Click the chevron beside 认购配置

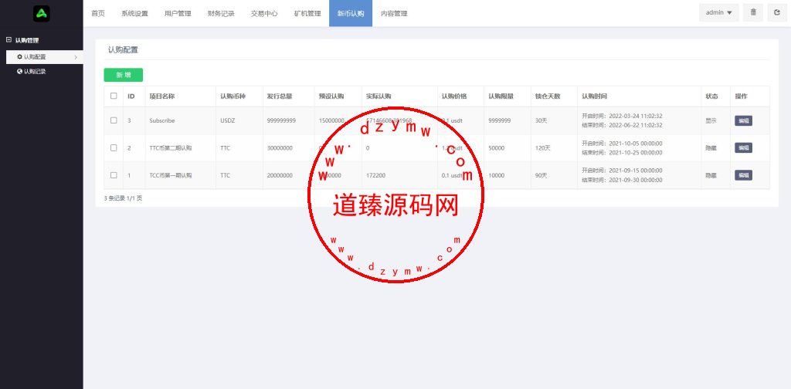point(76,57)
